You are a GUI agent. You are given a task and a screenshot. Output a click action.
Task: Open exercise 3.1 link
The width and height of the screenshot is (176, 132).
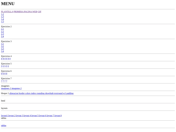(x=3, y=44)
